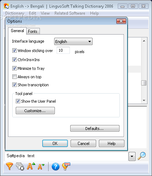Screen dimensions: 152x176
Task: Confirm with the OK button
Action: click(55, 144)
